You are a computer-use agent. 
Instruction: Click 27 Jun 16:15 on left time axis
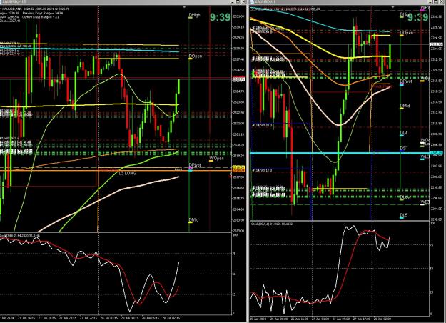point(26,317)
